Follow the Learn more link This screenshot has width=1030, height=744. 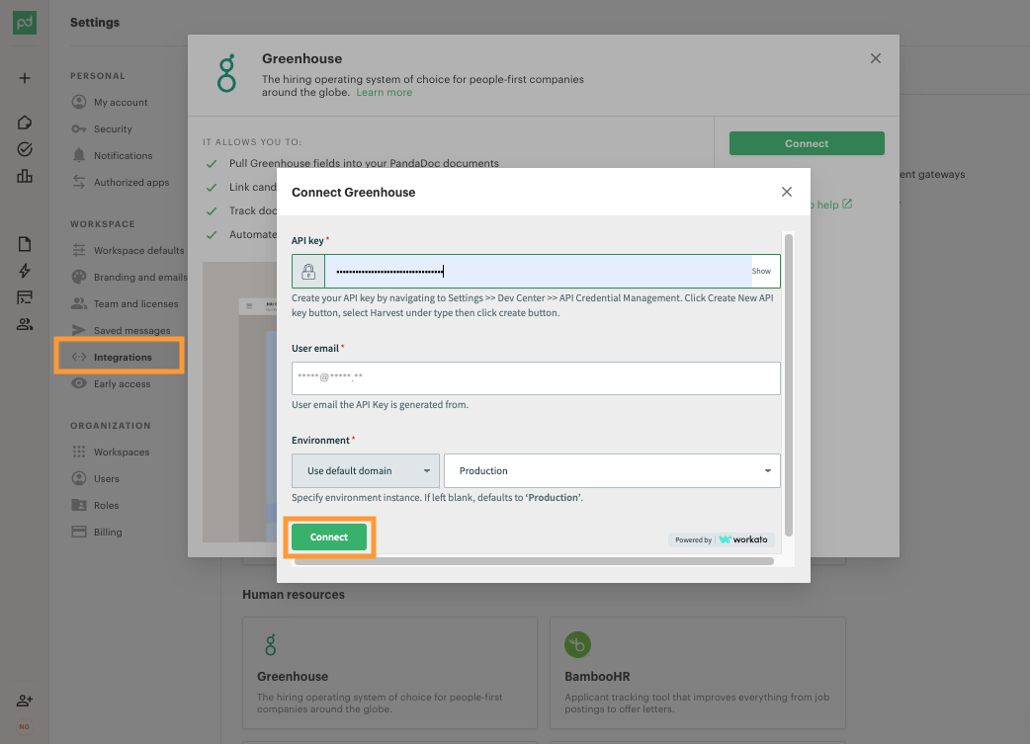pyautogui.click(x=385, y=93)
